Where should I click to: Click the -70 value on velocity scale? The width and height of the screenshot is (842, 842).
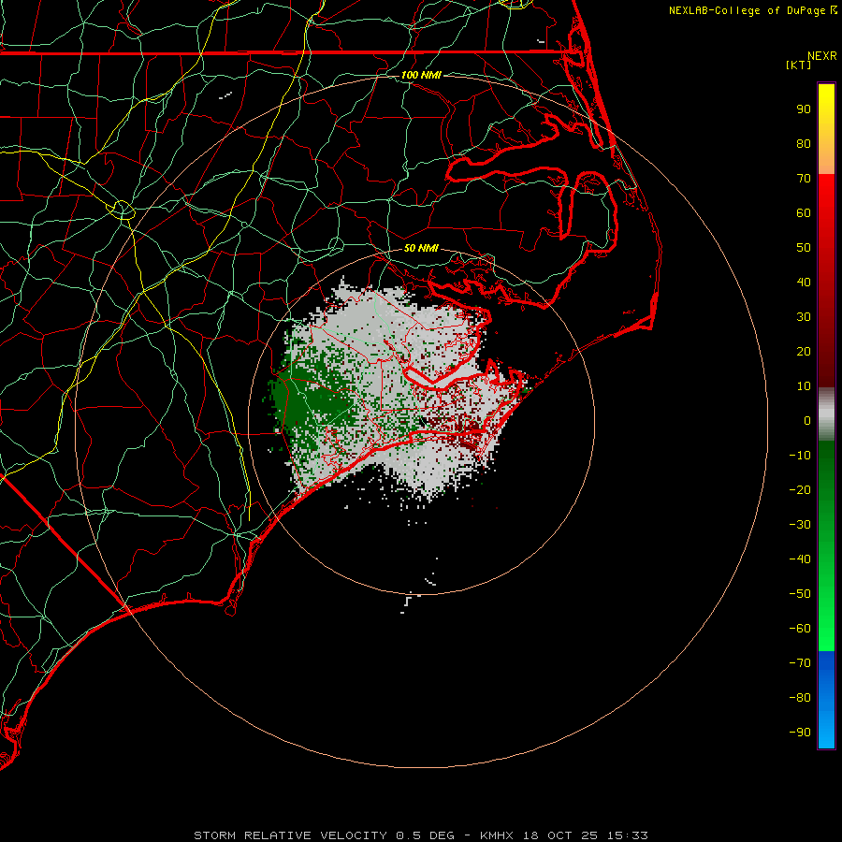tap(800, 663)
